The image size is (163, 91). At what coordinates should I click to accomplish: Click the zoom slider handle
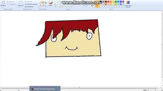[155, 90]
